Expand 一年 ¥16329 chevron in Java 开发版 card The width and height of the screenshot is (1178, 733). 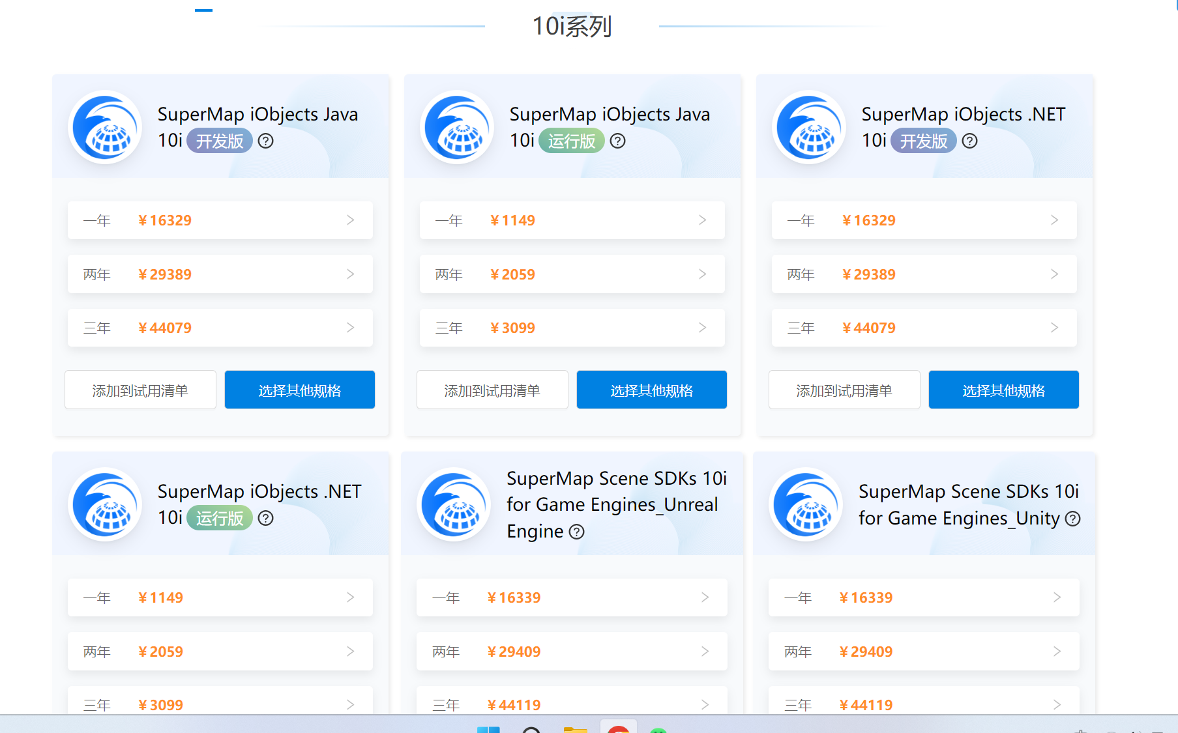(x=350, y=220)
